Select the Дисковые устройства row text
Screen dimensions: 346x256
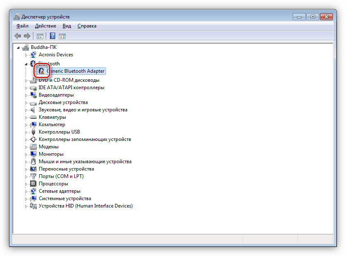tap(63, 102)
